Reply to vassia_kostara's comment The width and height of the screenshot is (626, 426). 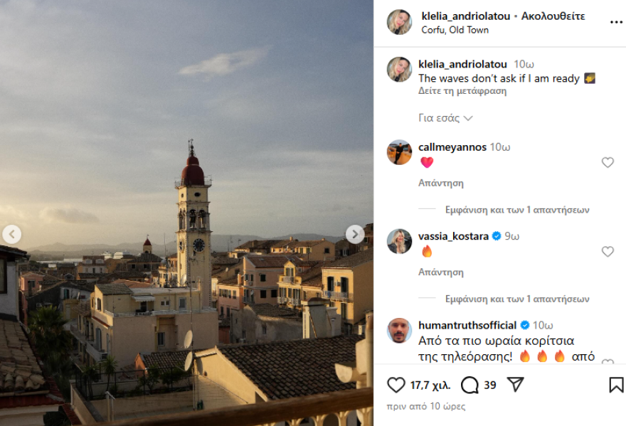[x=440, y=272]
